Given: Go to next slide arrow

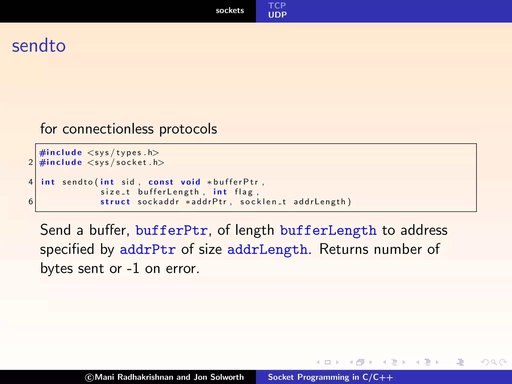Looking at the screenshot, I should point(337,362).
